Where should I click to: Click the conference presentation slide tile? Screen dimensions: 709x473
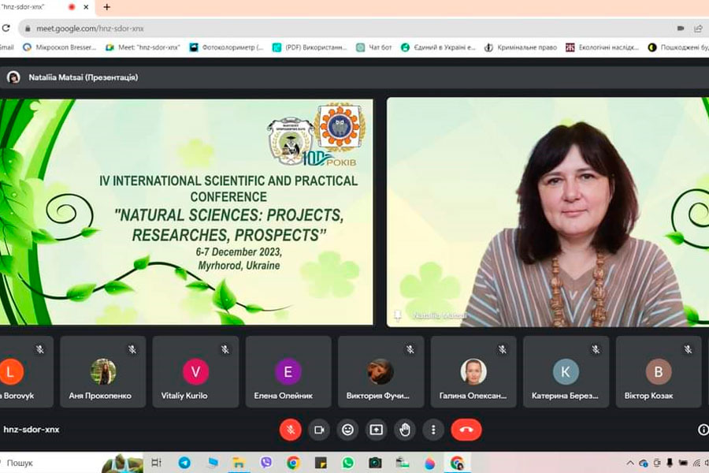tap(187, 211)
